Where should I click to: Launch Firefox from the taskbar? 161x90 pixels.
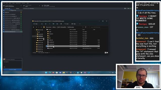pyautogui.click(x=53, y=73)
